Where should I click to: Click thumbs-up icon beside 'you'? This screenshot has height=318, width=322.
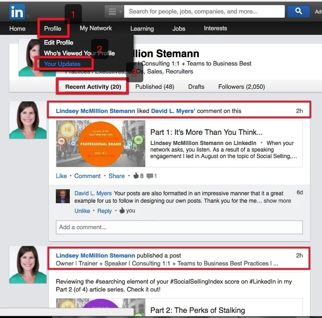(122, 210)
